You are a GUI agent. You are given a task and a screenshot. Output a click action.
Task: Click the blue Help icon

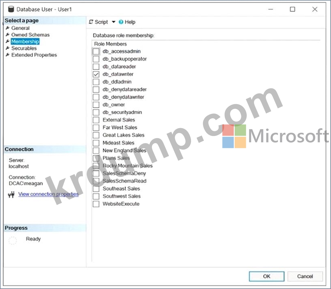(121, 22)
